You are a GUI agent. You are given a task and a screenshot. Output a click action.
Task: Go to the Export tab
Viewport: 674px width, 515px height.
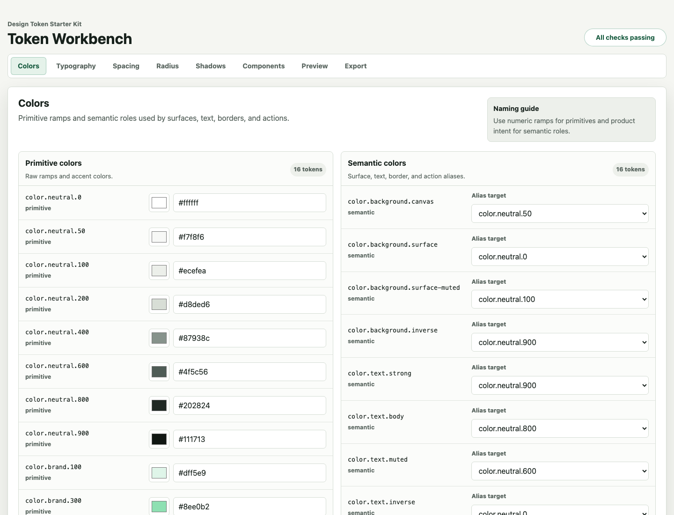356,66
